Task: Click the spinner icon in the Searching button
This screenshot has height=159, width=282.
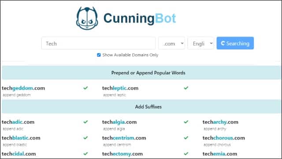Action: [223, 43]
